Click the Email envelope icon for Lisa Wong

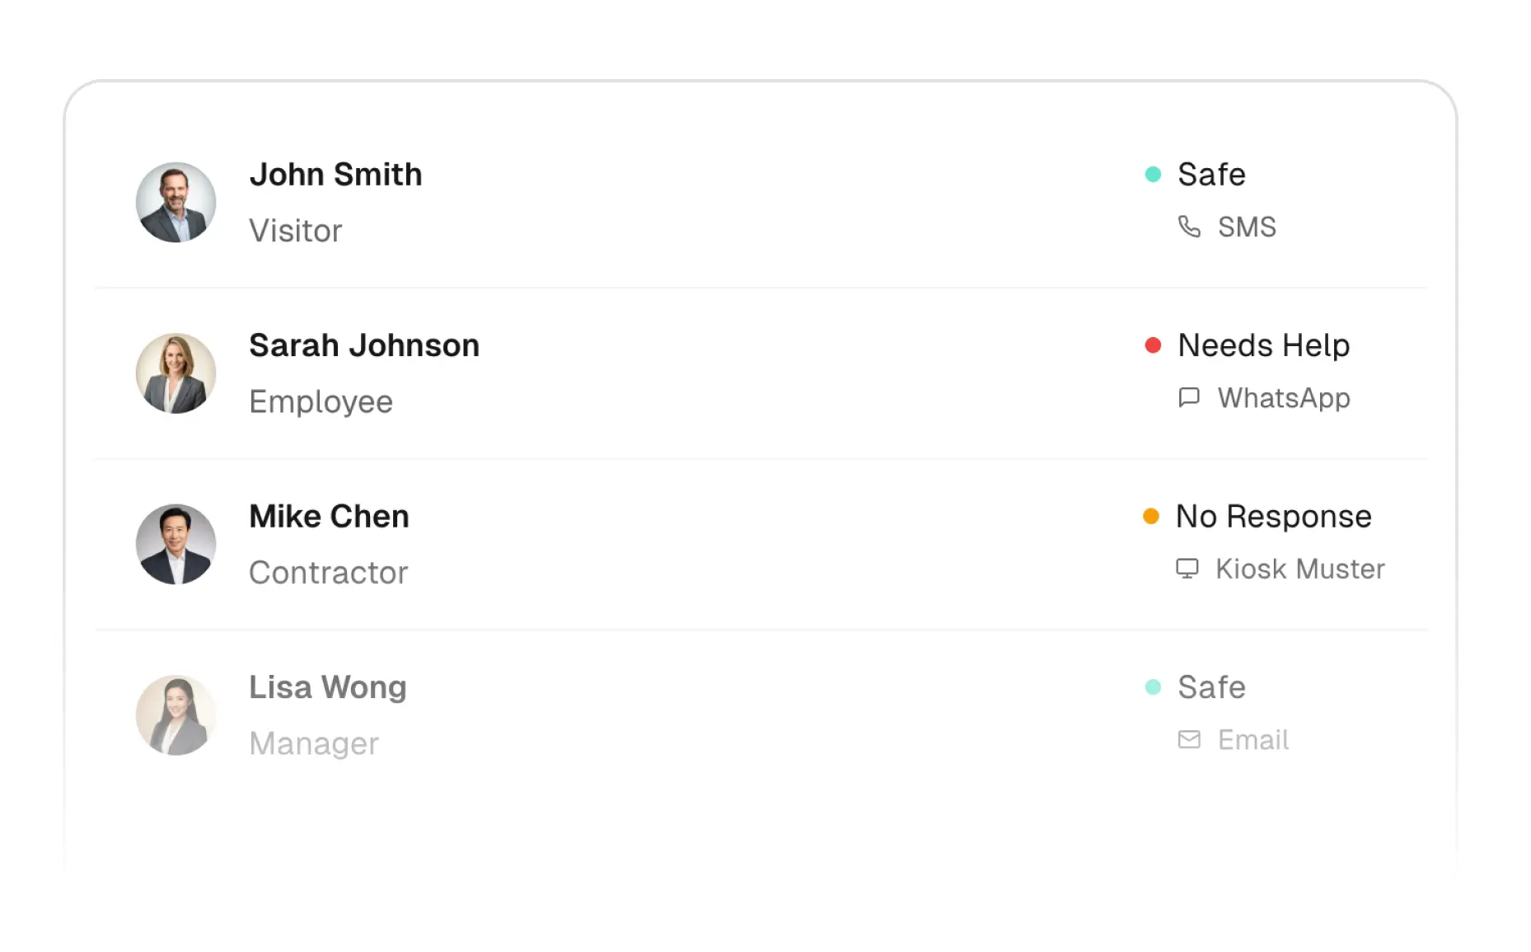(x=1189, y=739)
